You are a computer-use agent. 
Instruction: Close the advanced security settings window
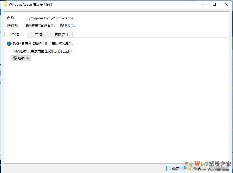[226, 4]
